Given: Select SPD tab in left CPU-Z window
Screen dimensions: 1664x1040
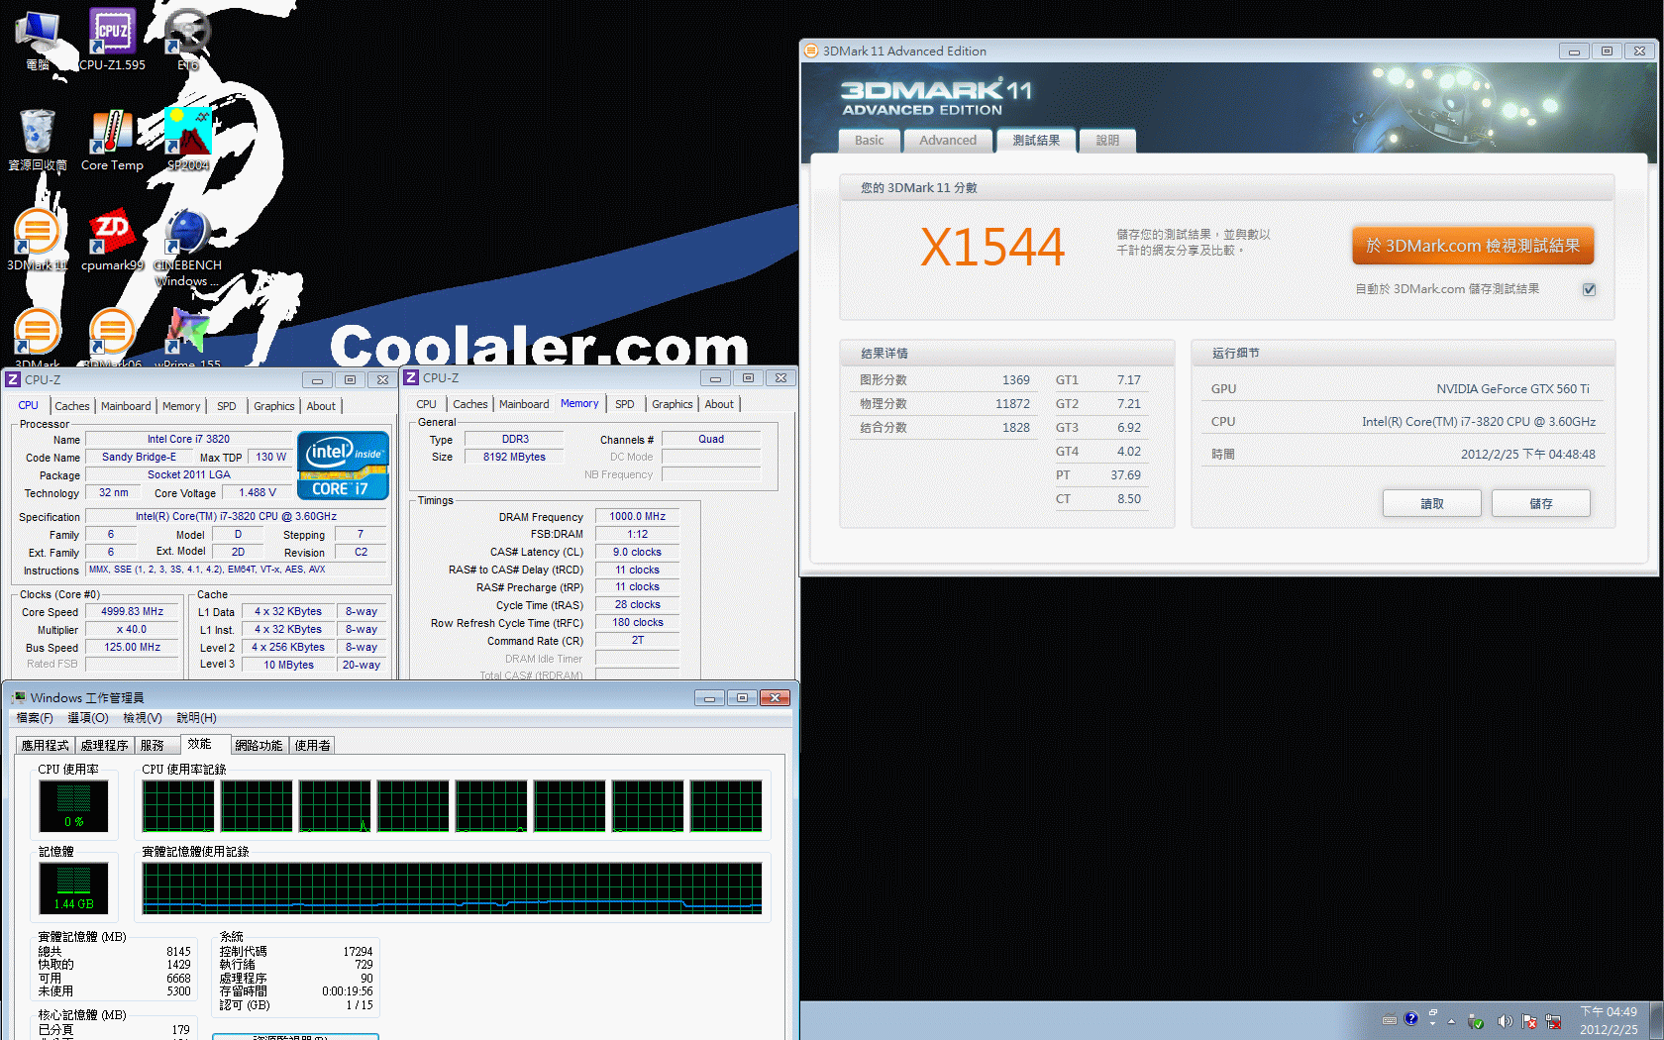Looking at the screenshot, I should (x=227, y=406).
